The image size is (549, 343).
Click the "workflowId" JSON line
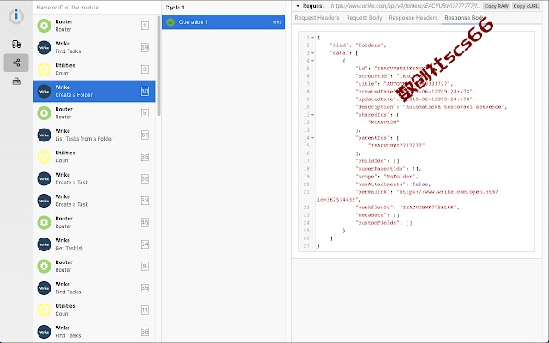(407, 208)
